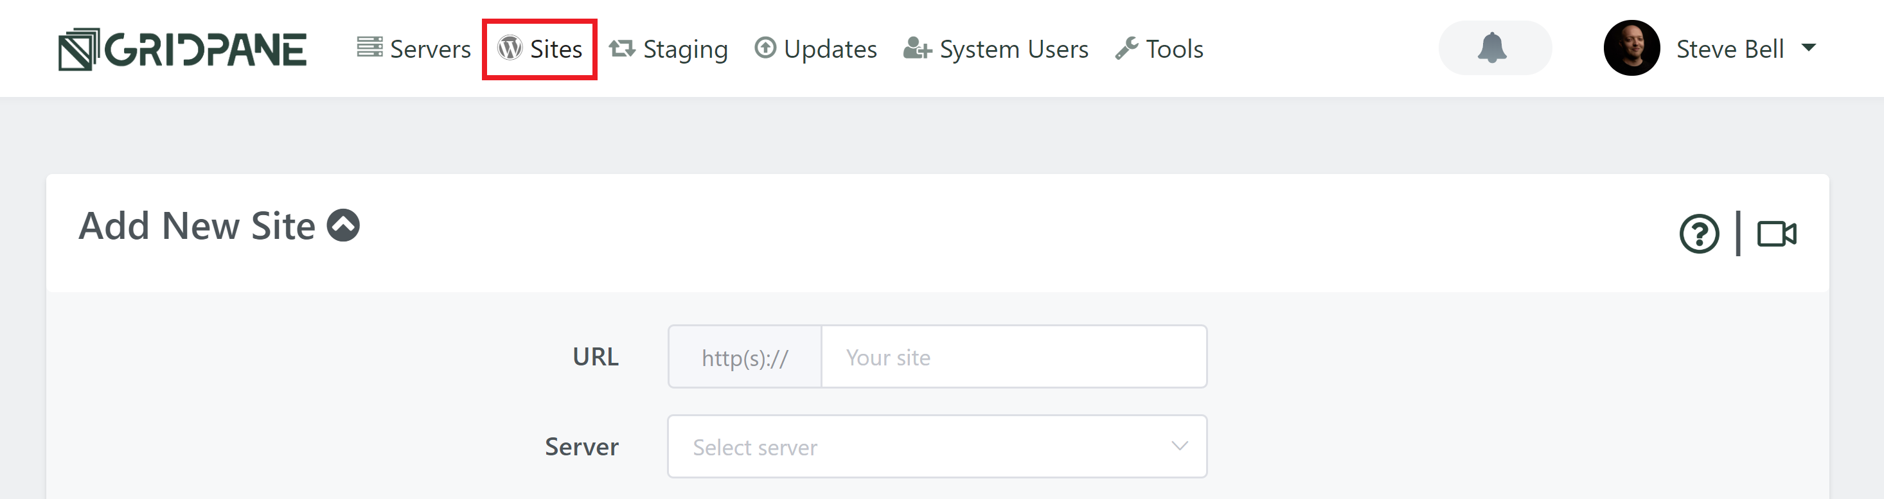Navigate to System Users
This screenshot has height=499, width=1884.
tap(995, 49)
